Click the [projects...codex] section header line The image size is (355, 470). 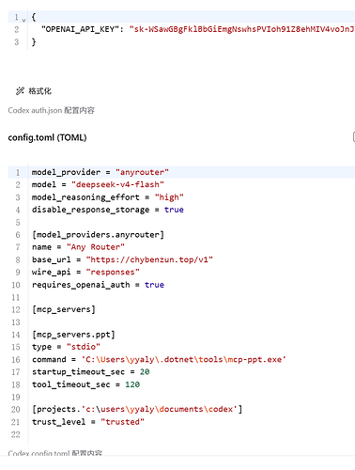point(137,410)
